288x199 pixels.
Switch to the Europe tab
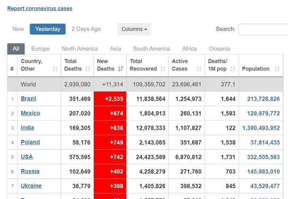coord(40,49)
